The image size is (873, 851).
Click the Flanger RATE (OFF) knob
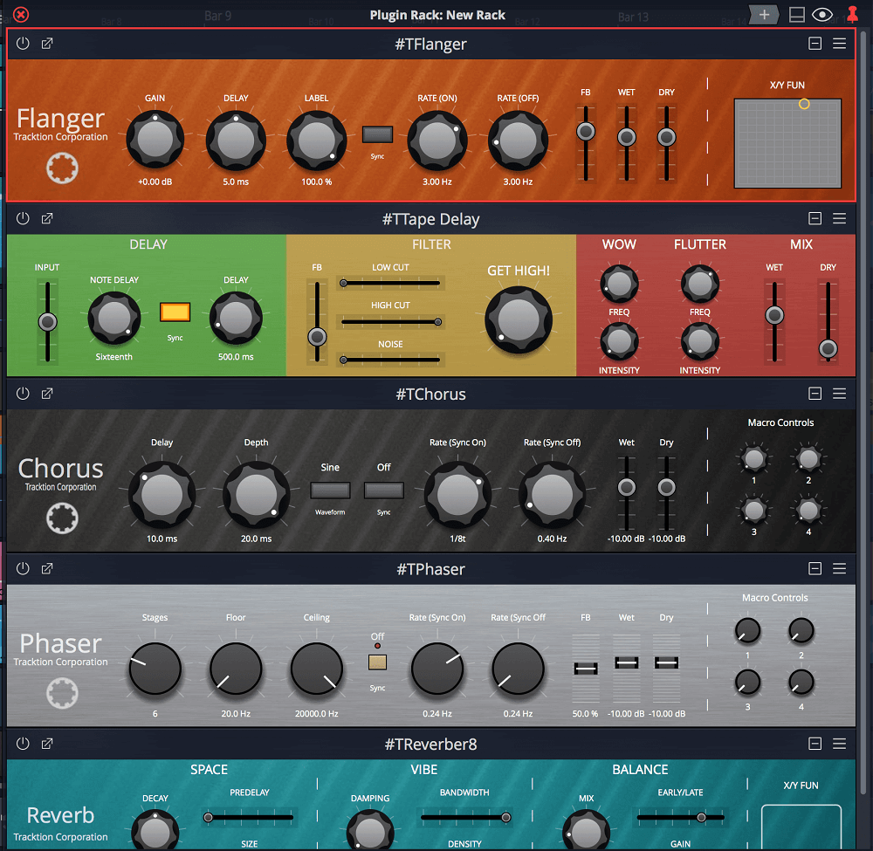(518, 140)
